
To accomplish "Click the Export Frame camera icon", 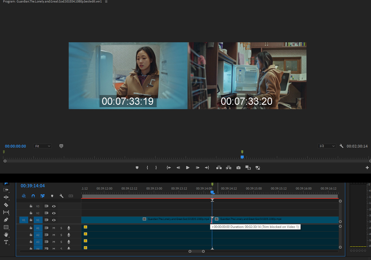I will tap(238, 168).
